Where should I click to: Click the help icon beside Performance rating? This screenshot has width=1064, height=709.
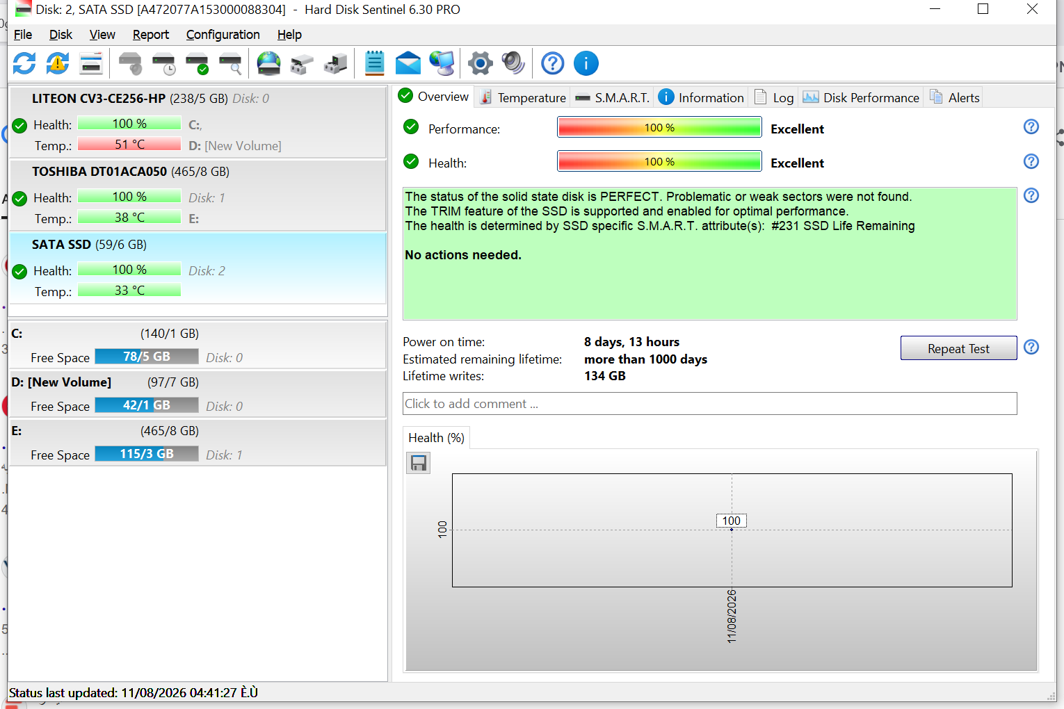tap(1031, 127)
